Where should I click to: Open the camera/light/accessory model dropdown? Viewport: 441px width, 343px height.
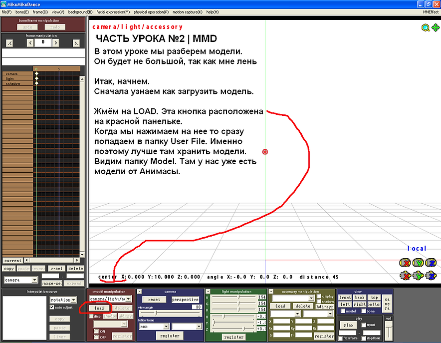click(110, 299)
